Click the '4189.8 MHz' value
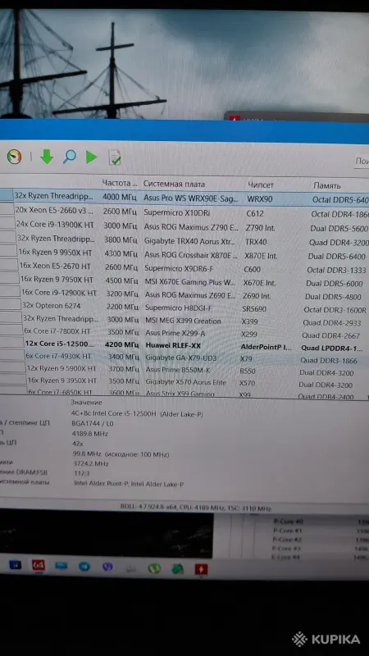The image size is (369, 656). tap(90, 434)
